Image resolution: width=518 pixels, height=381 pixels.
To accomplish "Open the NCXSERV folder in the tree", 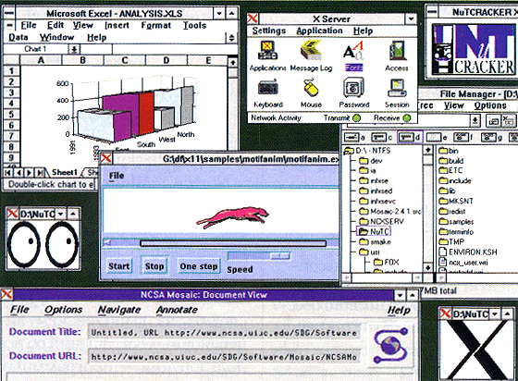I will [x=381, y=221].
